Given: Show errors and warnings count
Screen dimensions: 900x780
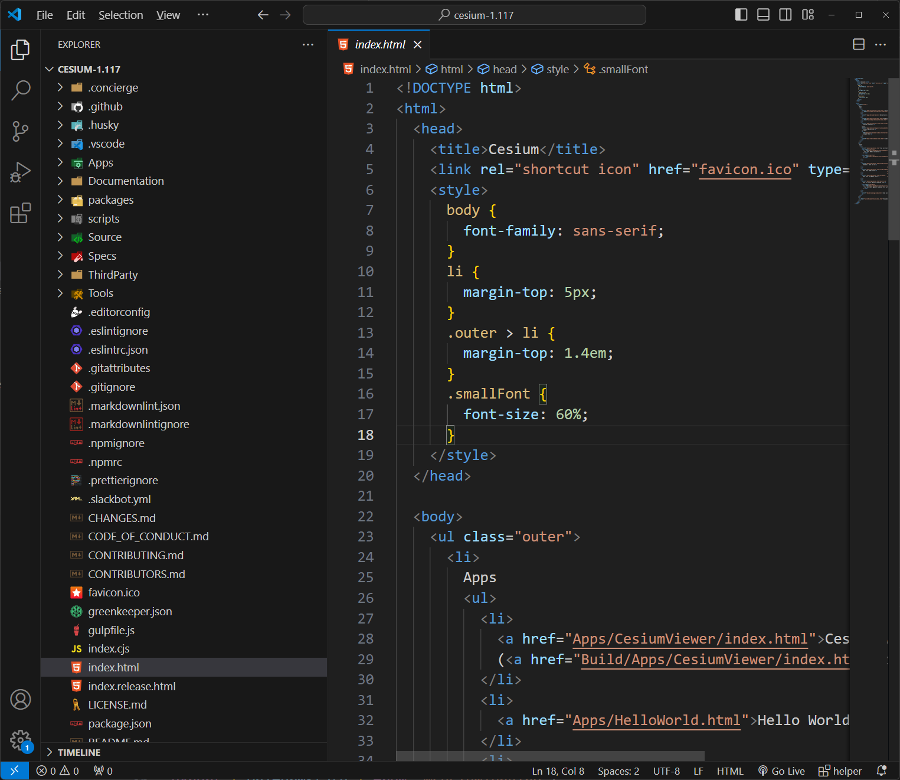Looking at the screenshot, I should tap(57, 771).
